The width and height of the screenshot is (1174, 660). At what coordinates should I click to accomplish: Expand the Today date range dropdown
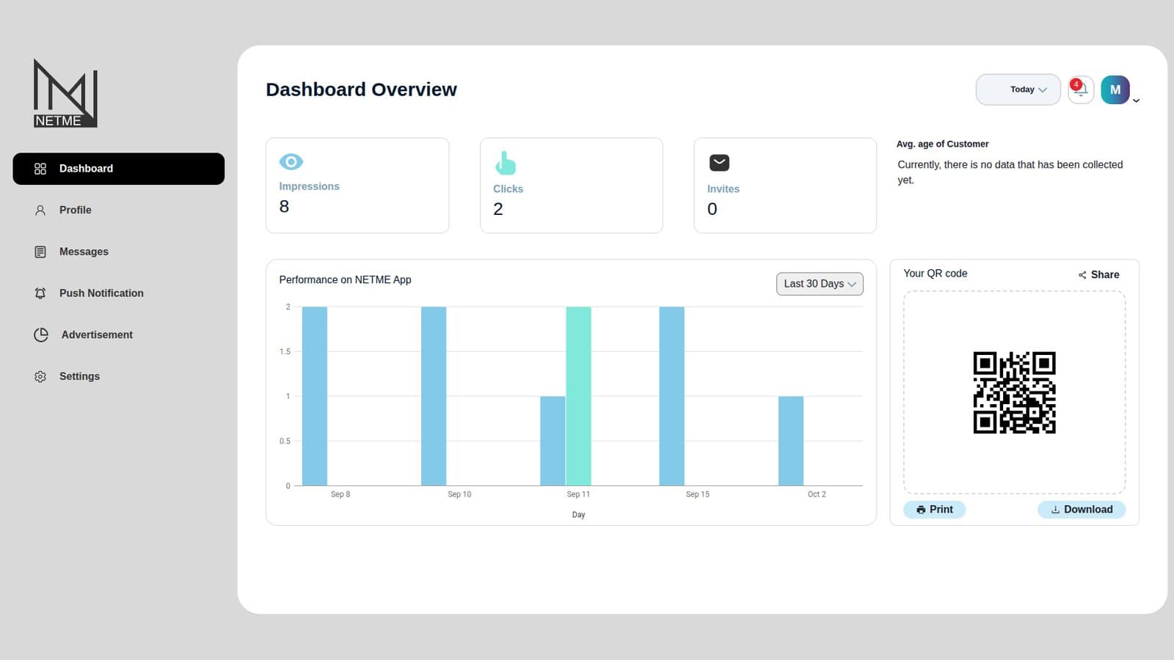[x=1018, y=89]
